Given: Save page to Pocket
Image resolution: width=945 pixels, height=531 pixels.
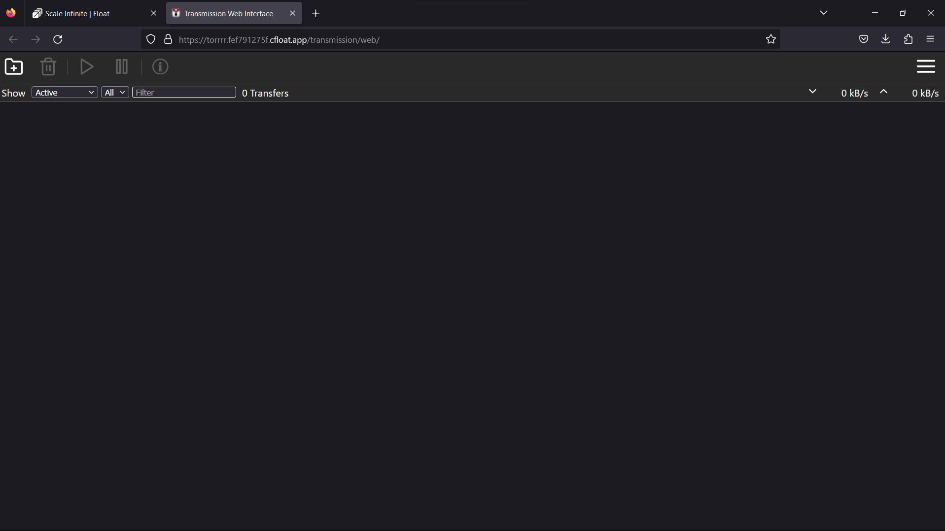Looking at the screenshot, I should tap(864, 39).
